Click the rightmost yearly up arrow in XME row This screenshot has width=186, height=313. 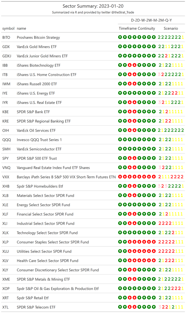[x=154, y=279]
